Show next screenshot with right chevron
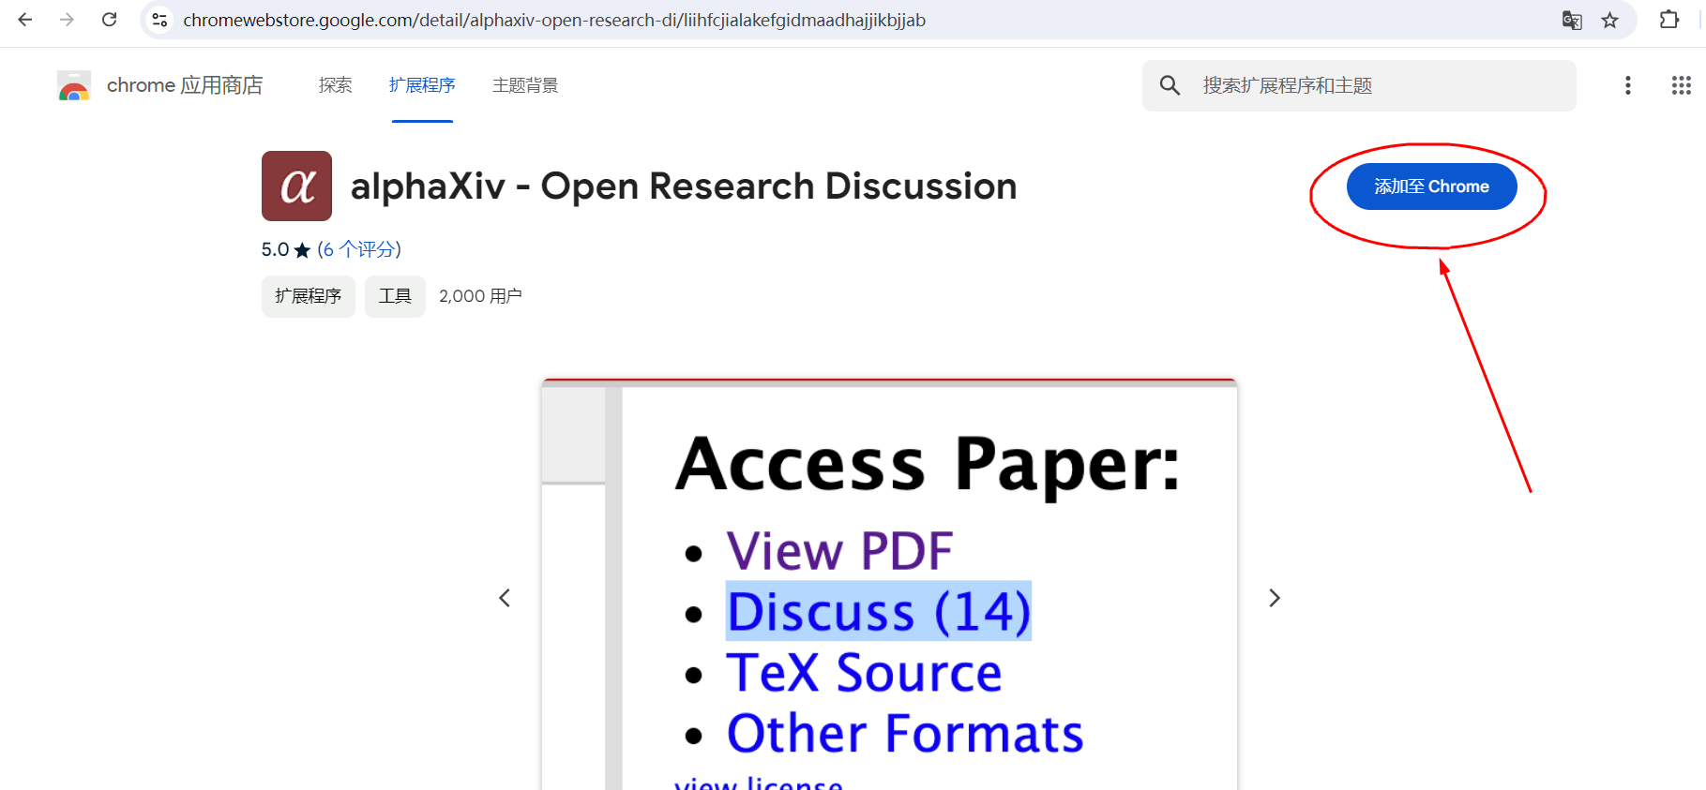This screenshot has height=790, width=1706. 1274,598
